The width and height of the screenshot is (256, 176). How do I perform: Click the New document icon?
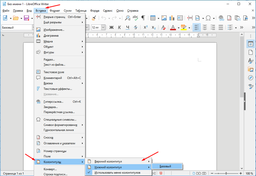5,18
